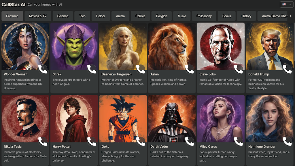Click the CallStar.AI logo link
This screenshot has width=295, height=166.
[13, 5]
